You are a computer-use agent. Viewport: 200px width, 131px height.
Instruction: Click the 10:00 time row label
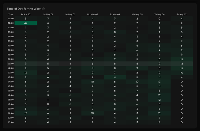click(11, 64)
